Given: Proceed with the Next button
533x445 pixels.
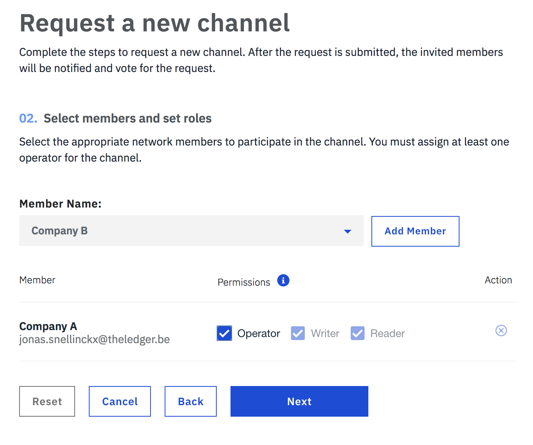Looking at the screenshot, I should [299, 401].
